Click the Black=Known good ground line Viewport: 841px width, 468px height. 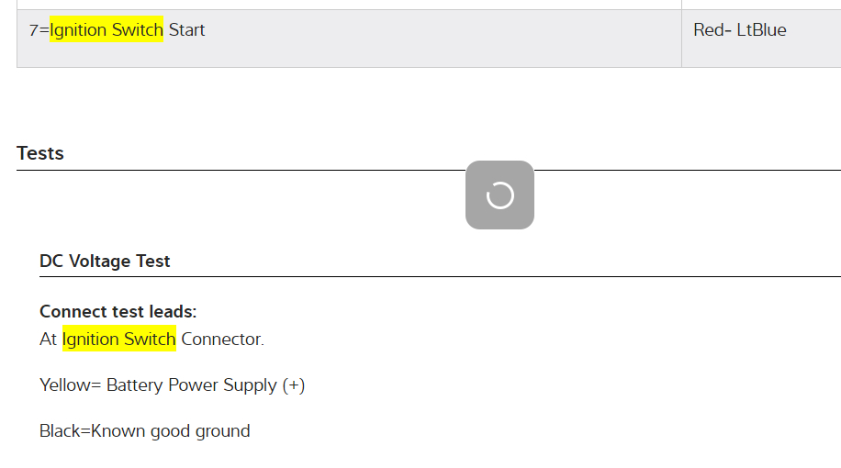(144, 431)
